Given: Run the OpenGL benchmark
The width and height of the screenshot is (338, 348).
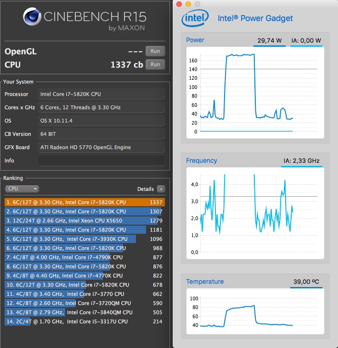Looking at the screenshot, I should [155, 51].
